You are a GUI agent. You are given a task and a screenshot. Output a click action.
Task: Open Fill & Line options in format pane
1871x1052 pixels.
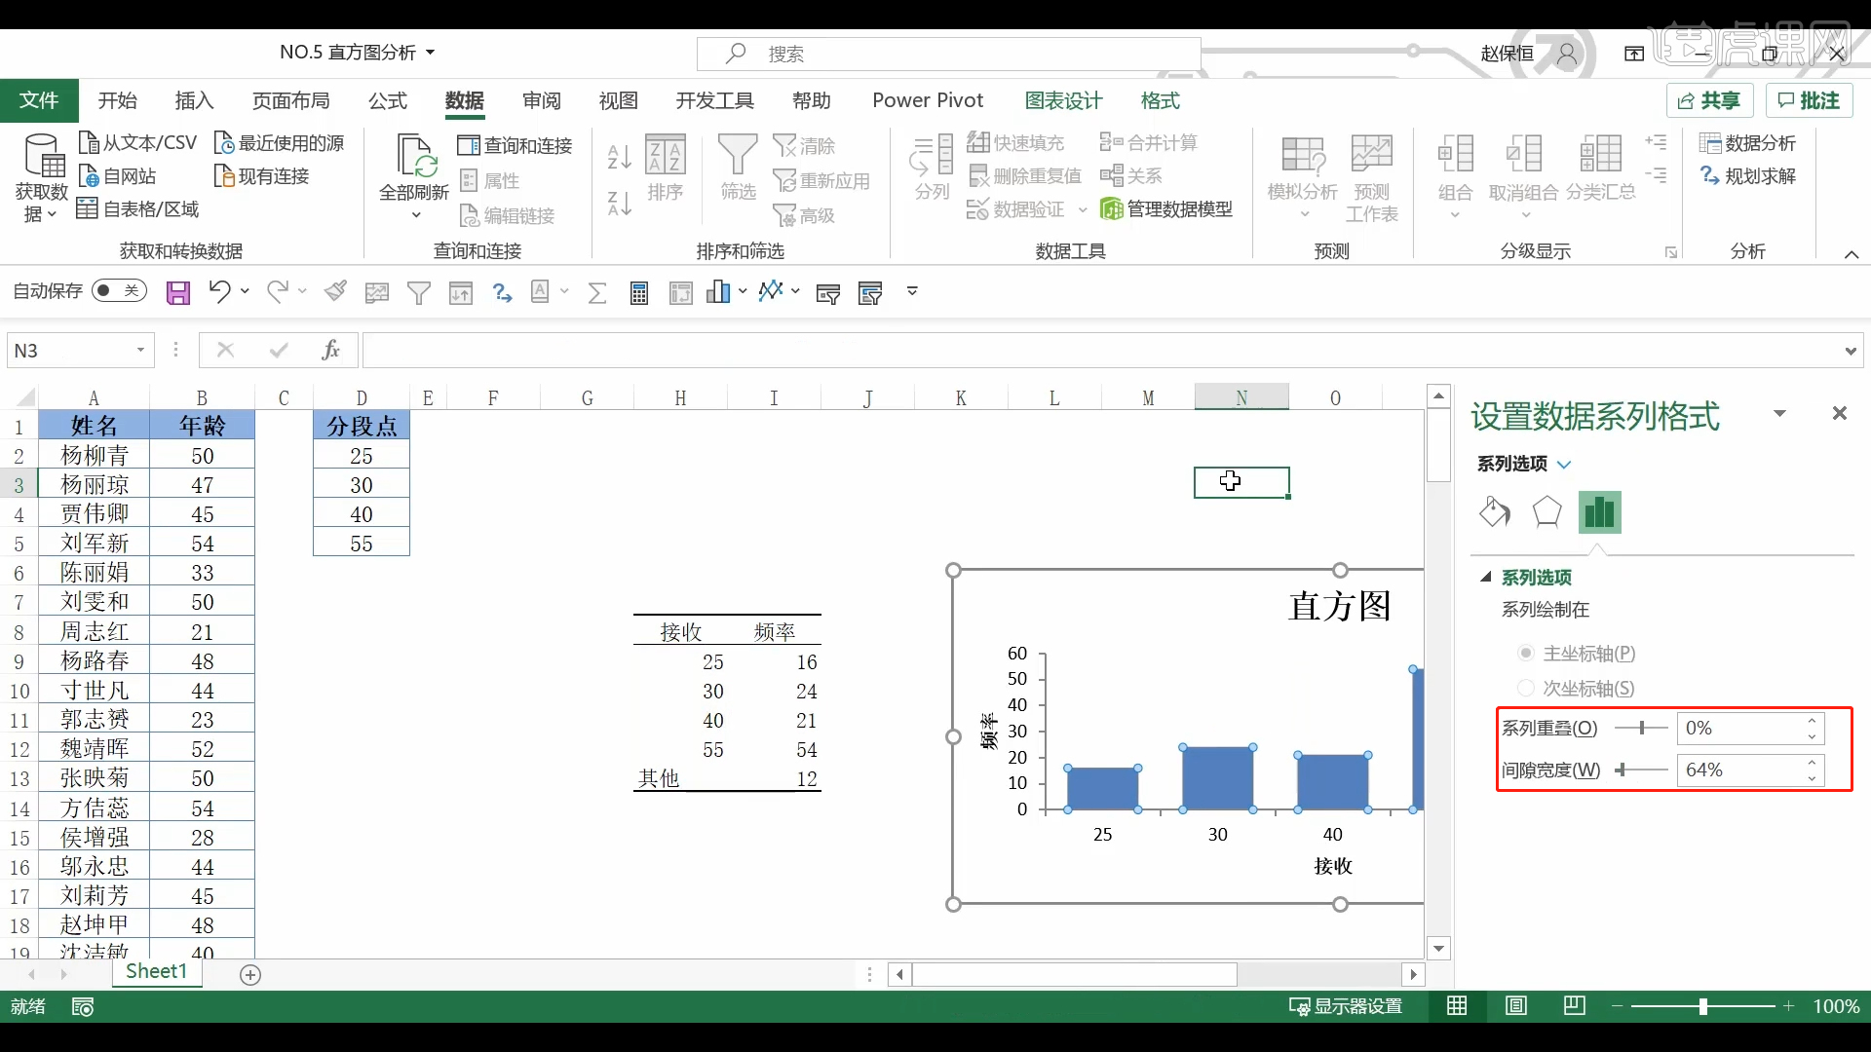pos(1494,512)
